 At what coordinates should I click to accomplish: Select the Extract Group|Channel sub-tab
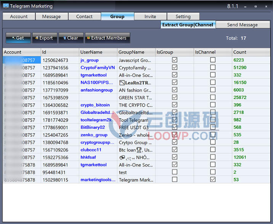pyautogui.click(x=188, y=25)
